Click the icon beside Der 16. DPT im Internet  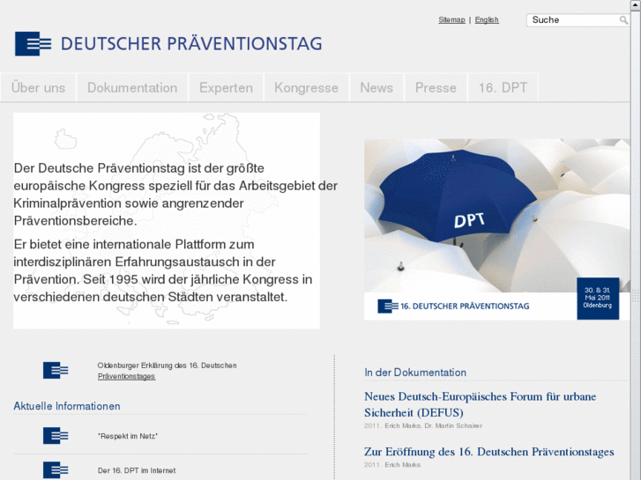[x=56, y=469]
